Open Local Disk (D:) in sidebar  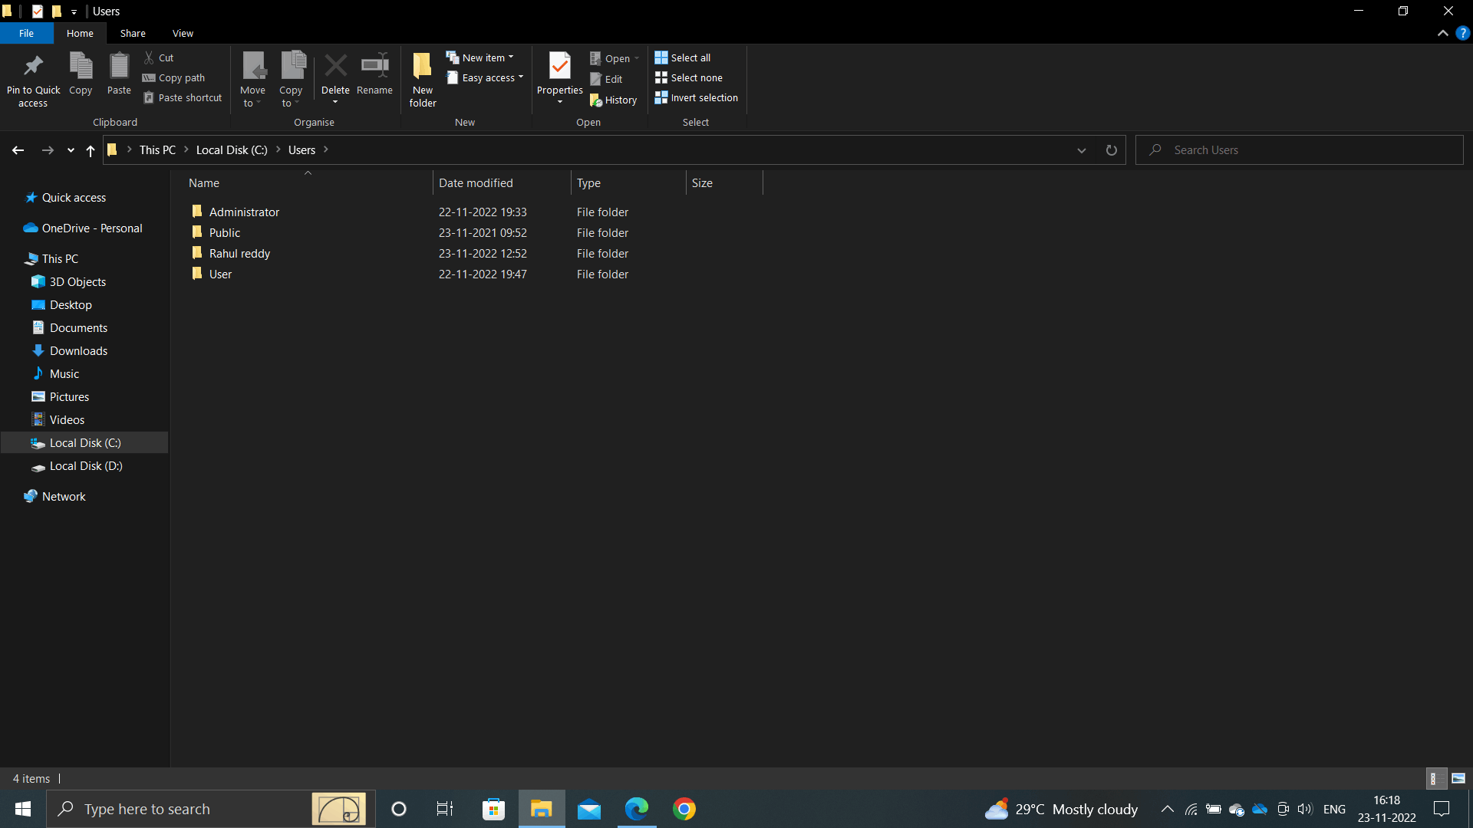point(85,465)
